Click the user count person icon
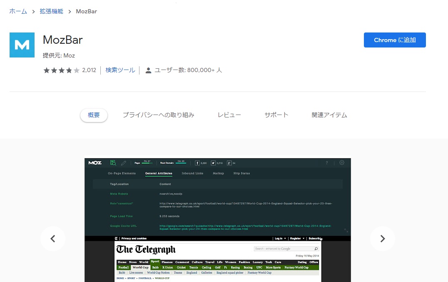This screenshot has height=282, width=448. coord(148,70)
